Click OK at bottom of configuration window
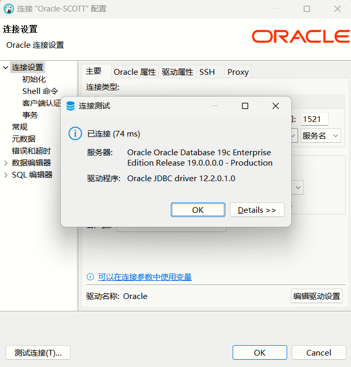The width and height of the screenshot is (351, 367). coord(260,352)
